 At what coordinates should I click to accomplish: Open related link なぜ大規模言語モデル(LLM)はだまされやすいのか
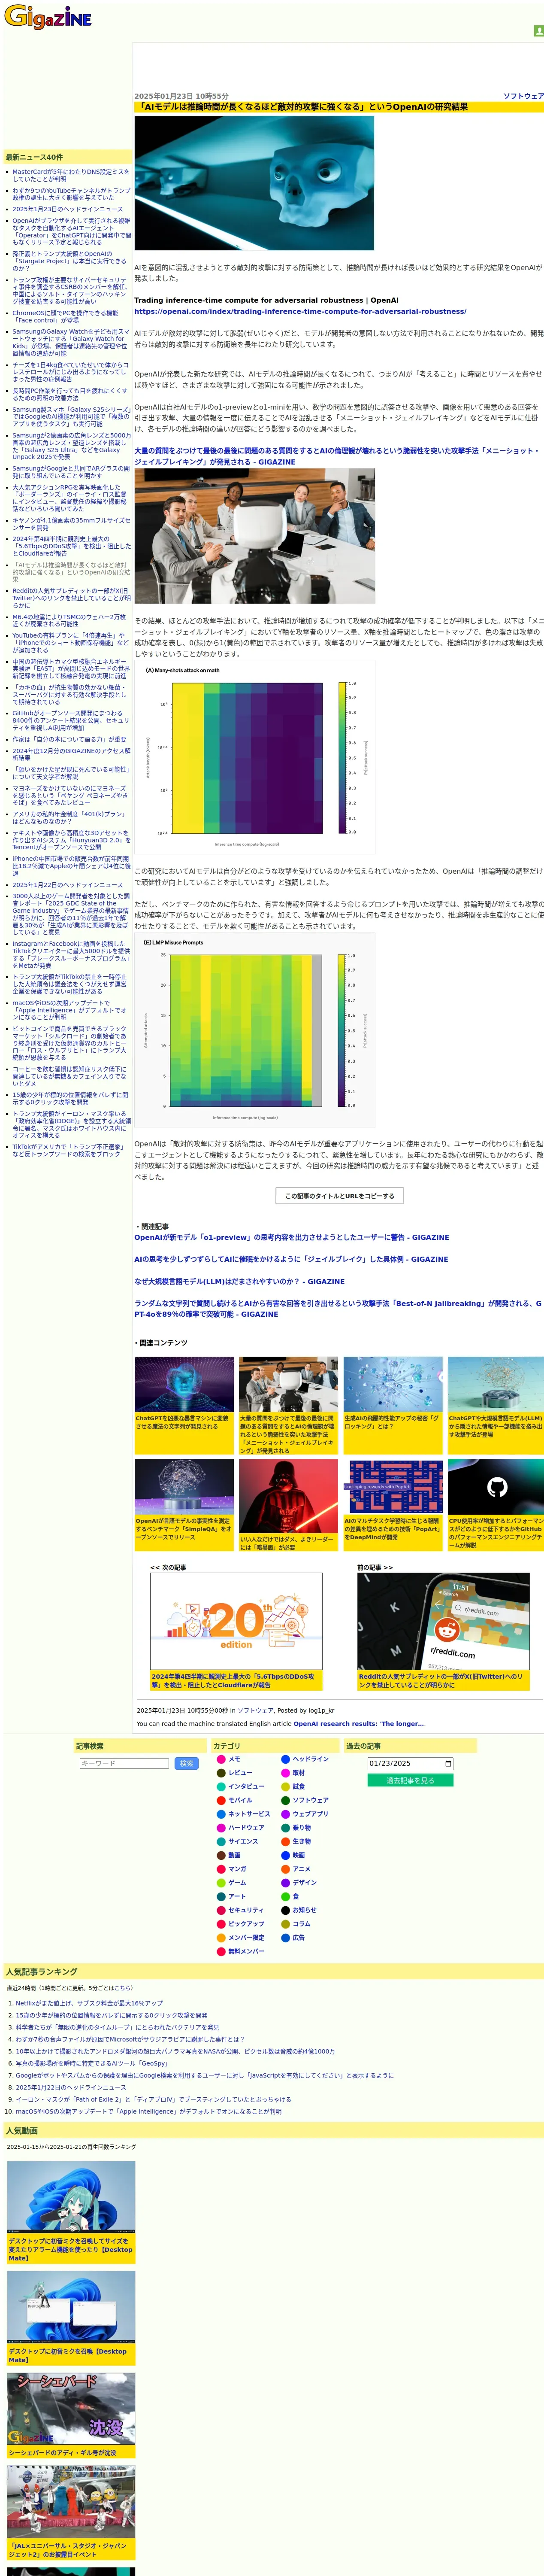(239, 1281)
